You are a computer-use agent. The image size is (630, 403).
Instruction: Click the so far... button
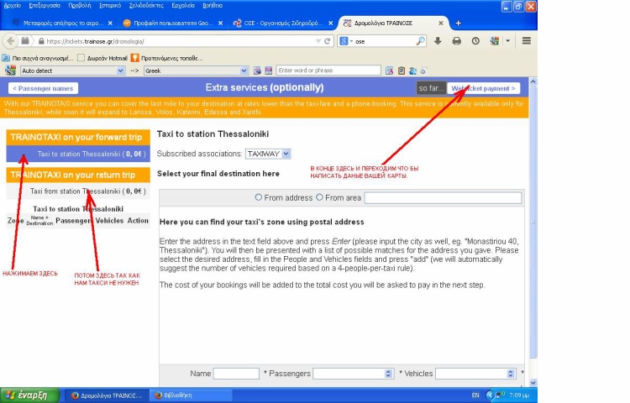click(x=431, y=88)
